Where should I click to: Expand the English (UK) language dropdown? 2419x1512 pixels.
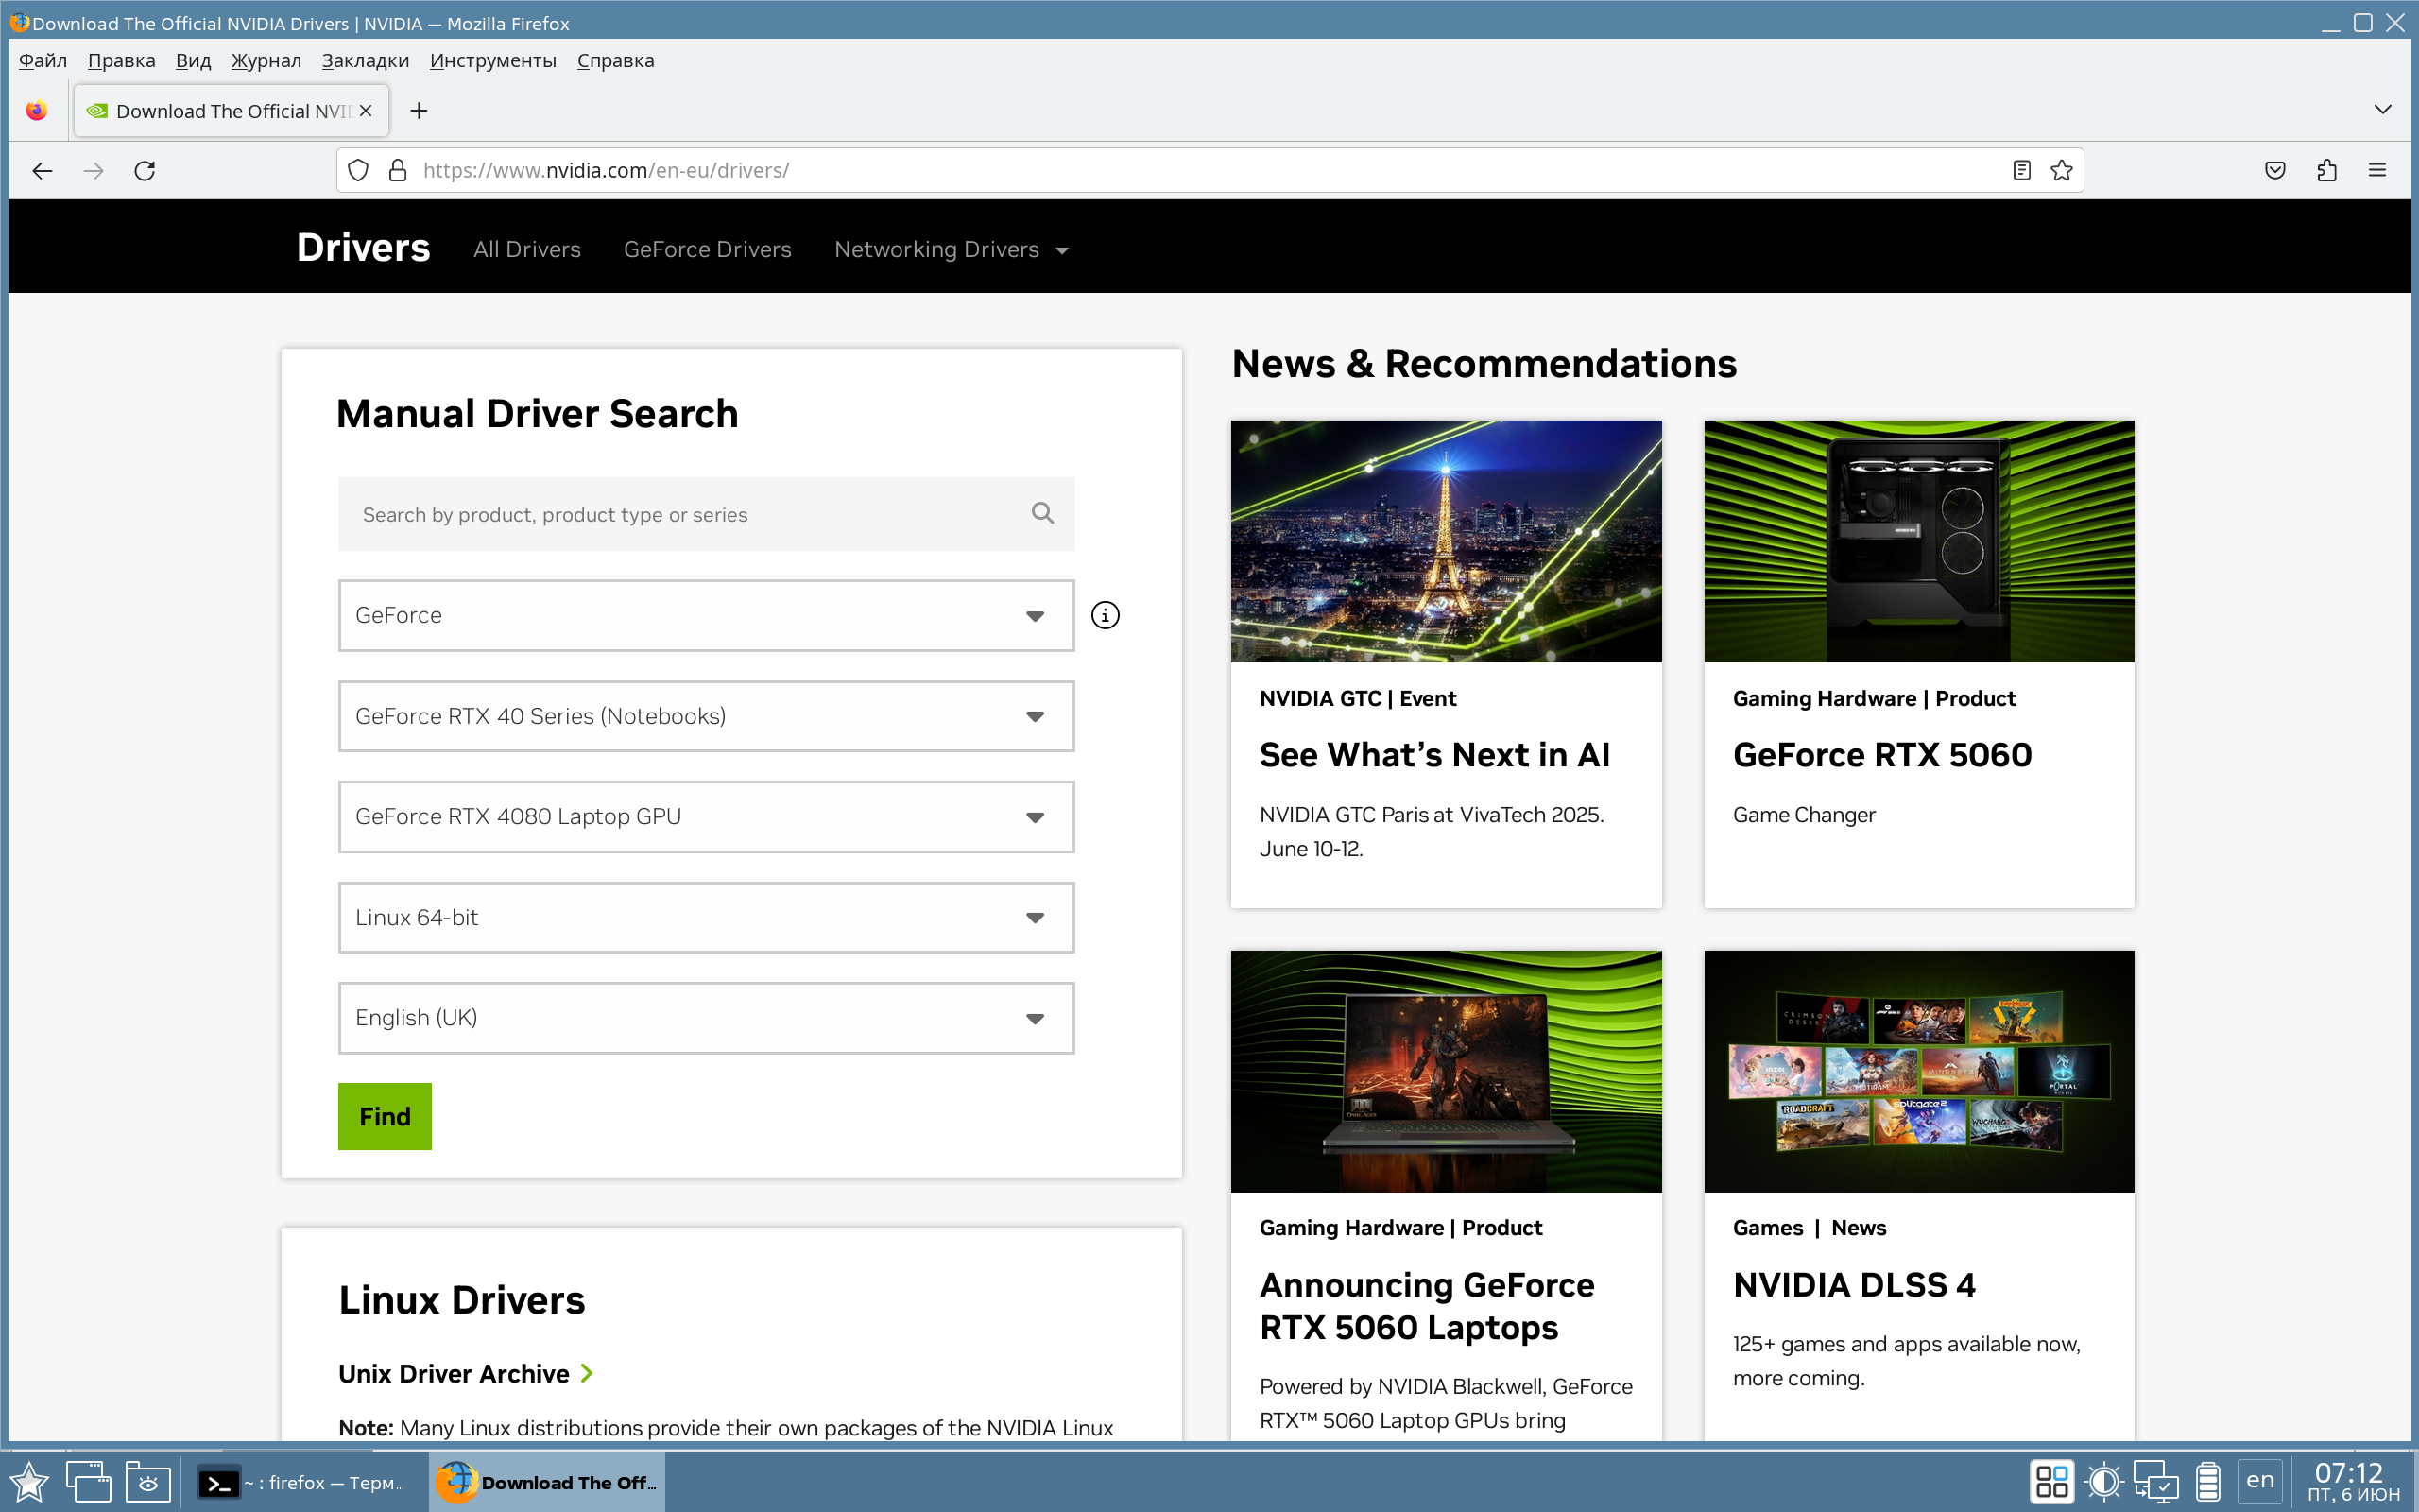(x=706, y=1018)
